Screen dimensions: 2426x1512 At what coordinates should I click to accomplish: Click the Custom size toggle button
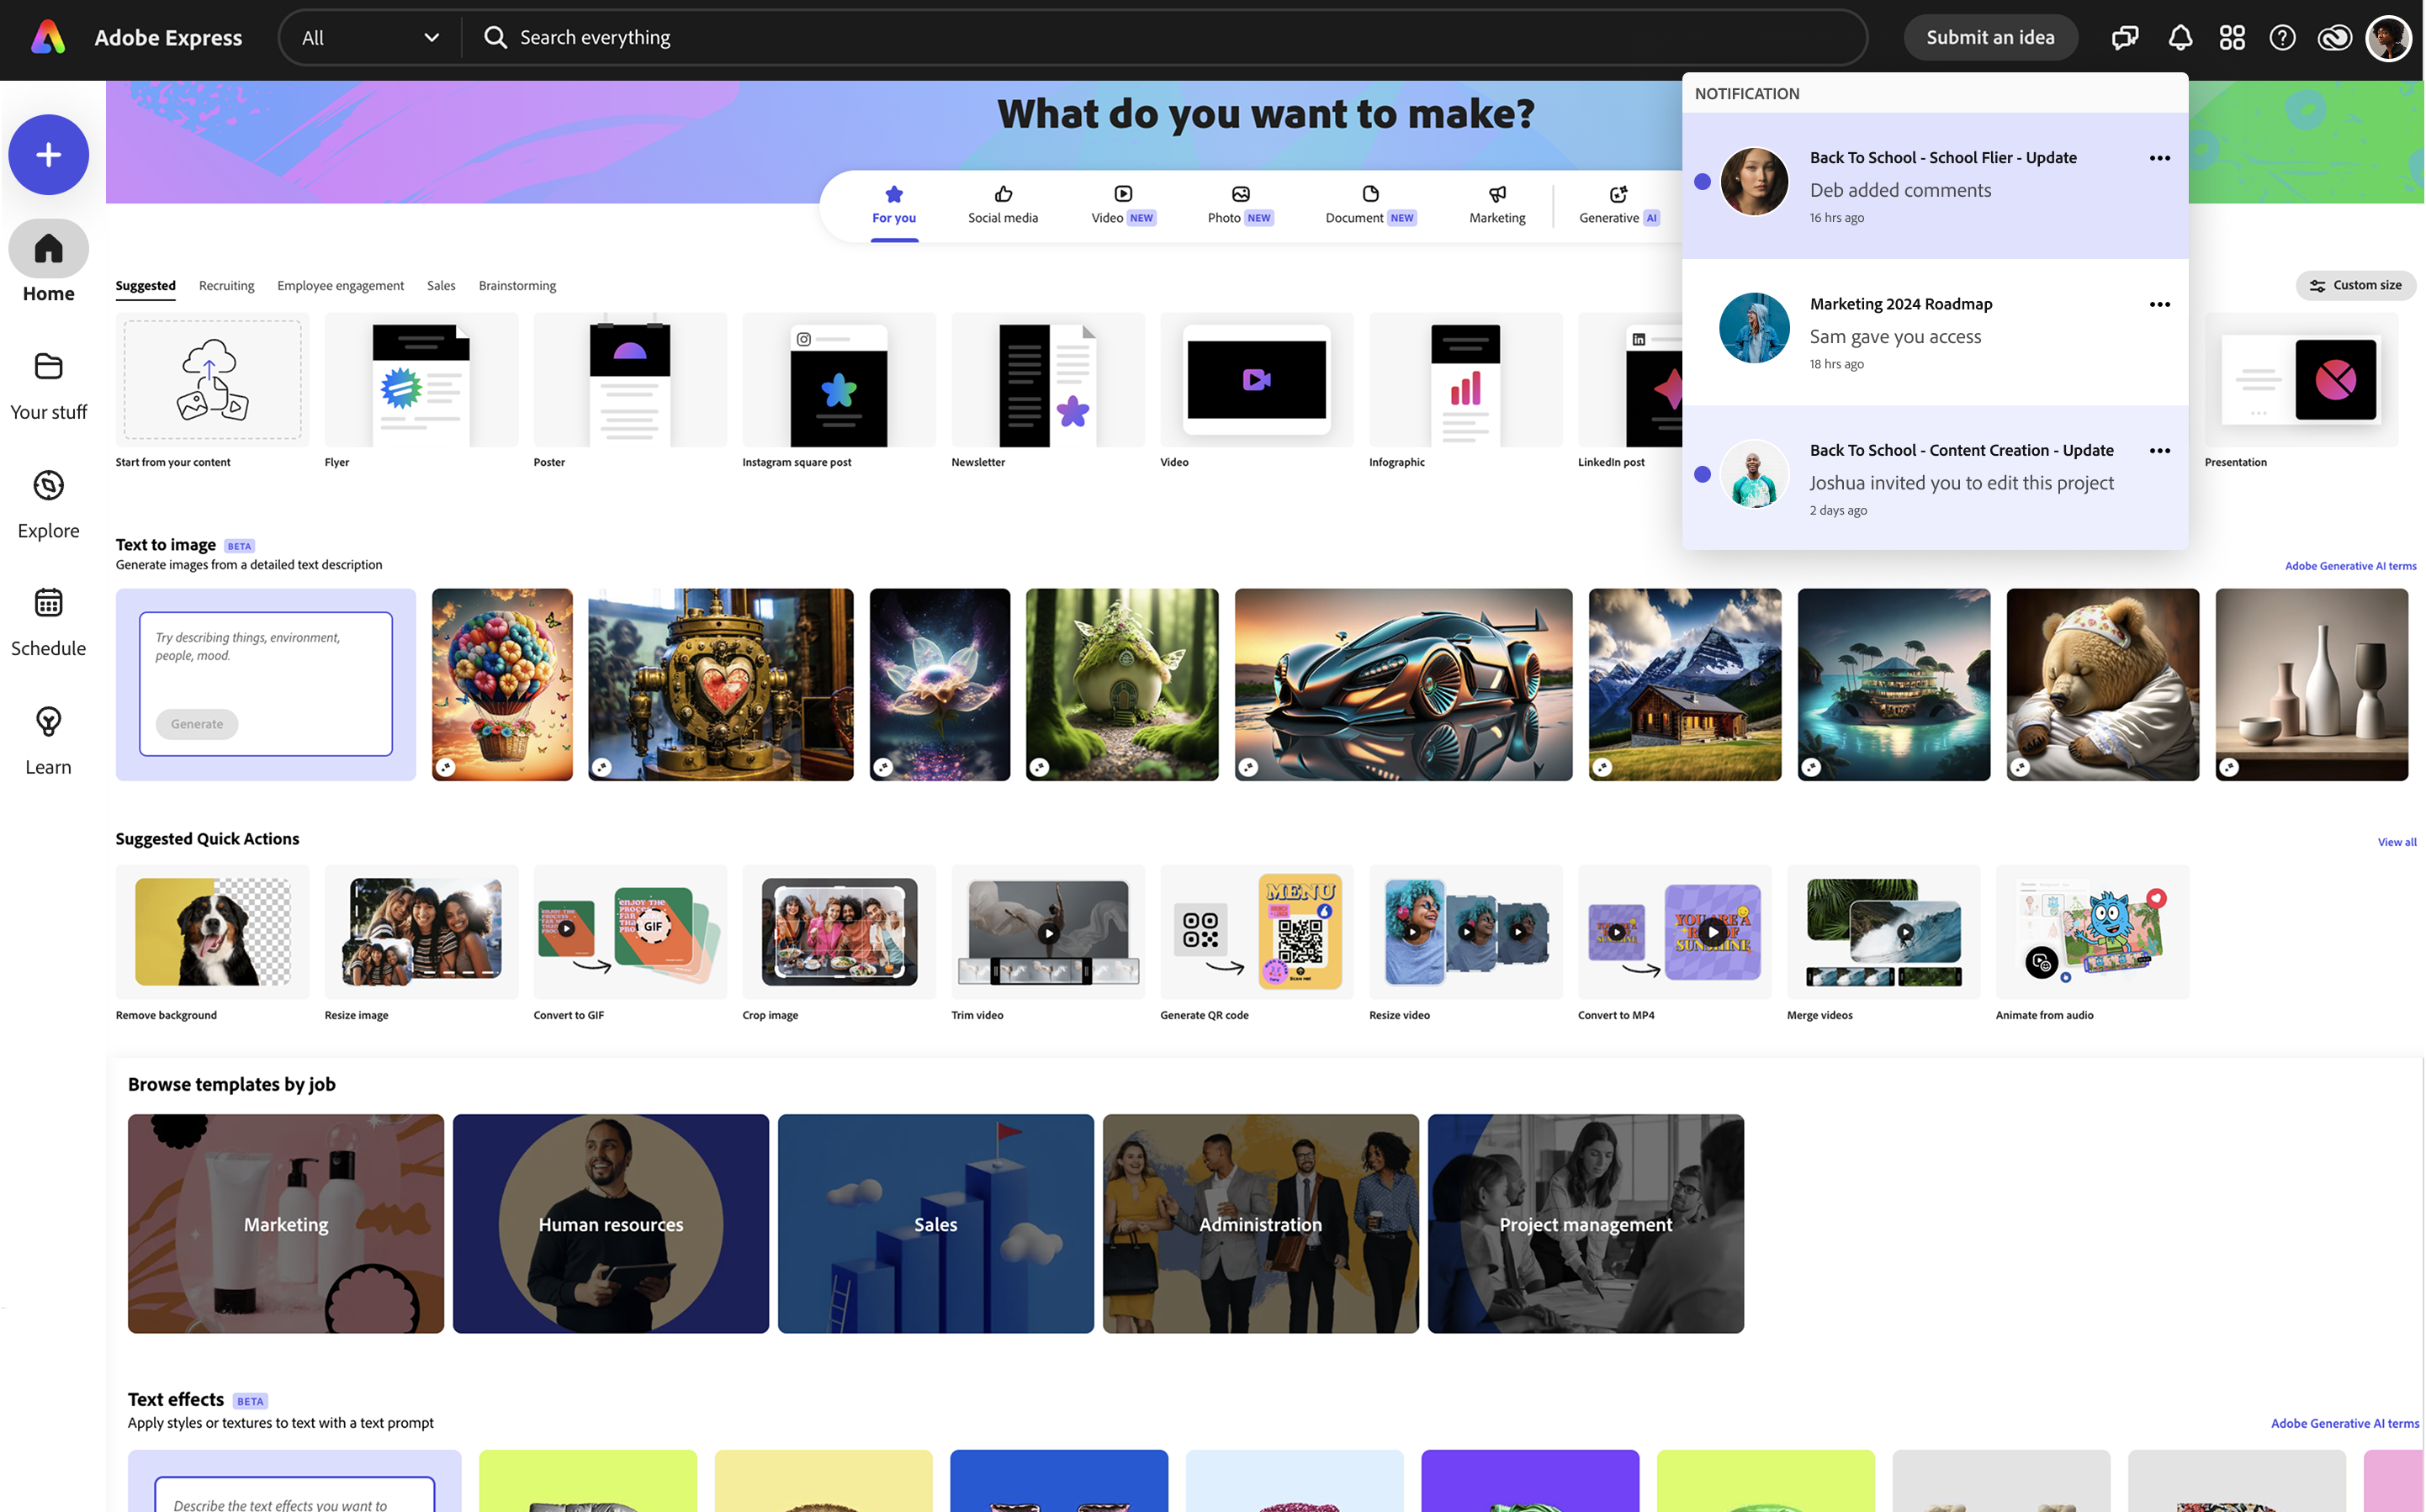coord(2356,285)
